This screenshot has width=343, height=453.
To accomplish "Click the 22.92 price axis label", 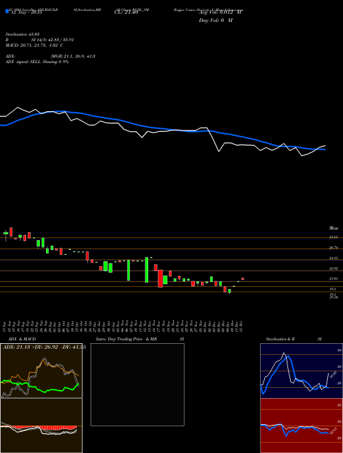I will 333,268.
